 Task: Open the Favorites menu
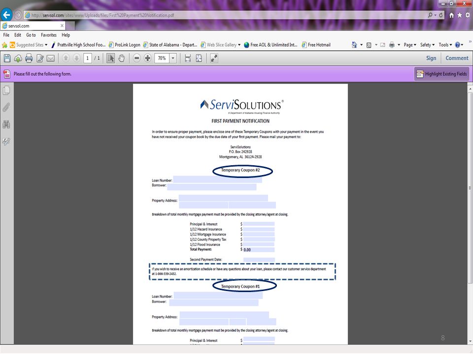pos(49,35)
